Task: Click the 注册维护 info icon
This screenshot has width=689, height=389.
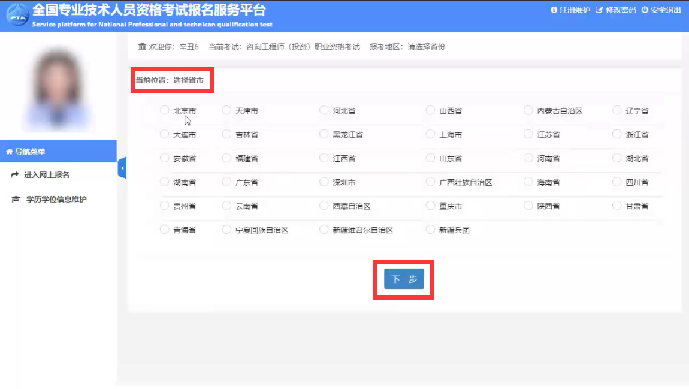Action: pyautogui.click(x=554, y=10)
